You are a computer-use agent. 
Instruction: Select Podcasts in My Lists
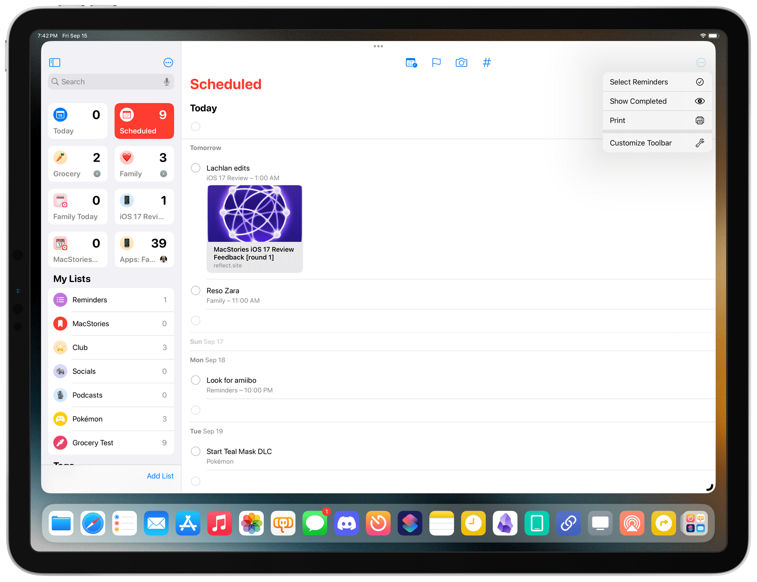[111, 395]
